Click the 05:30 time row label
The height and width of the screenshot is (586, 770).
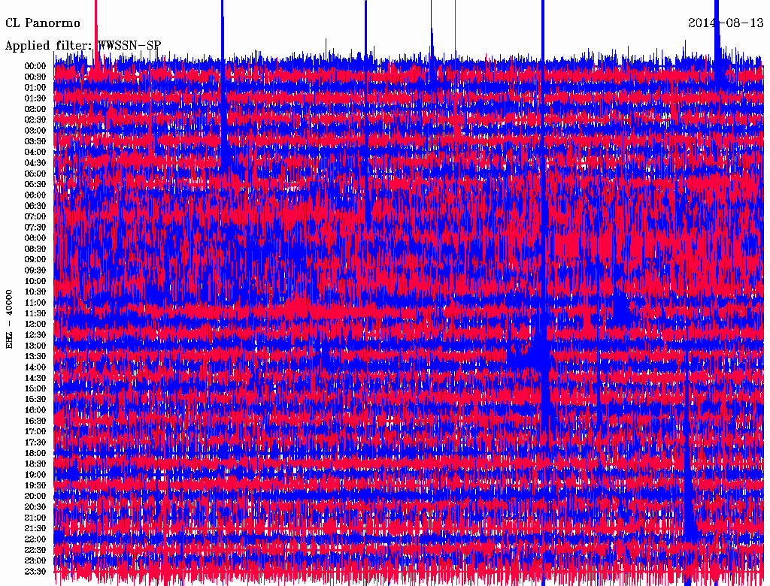[x=35, y=185]
